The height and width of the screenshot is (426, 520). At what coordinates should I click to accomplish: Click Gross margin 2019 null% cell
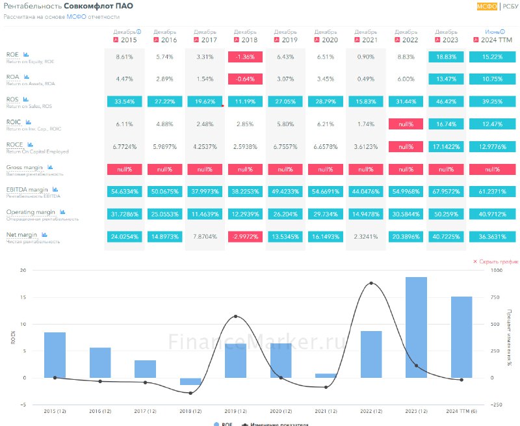[x=285, y=169]
